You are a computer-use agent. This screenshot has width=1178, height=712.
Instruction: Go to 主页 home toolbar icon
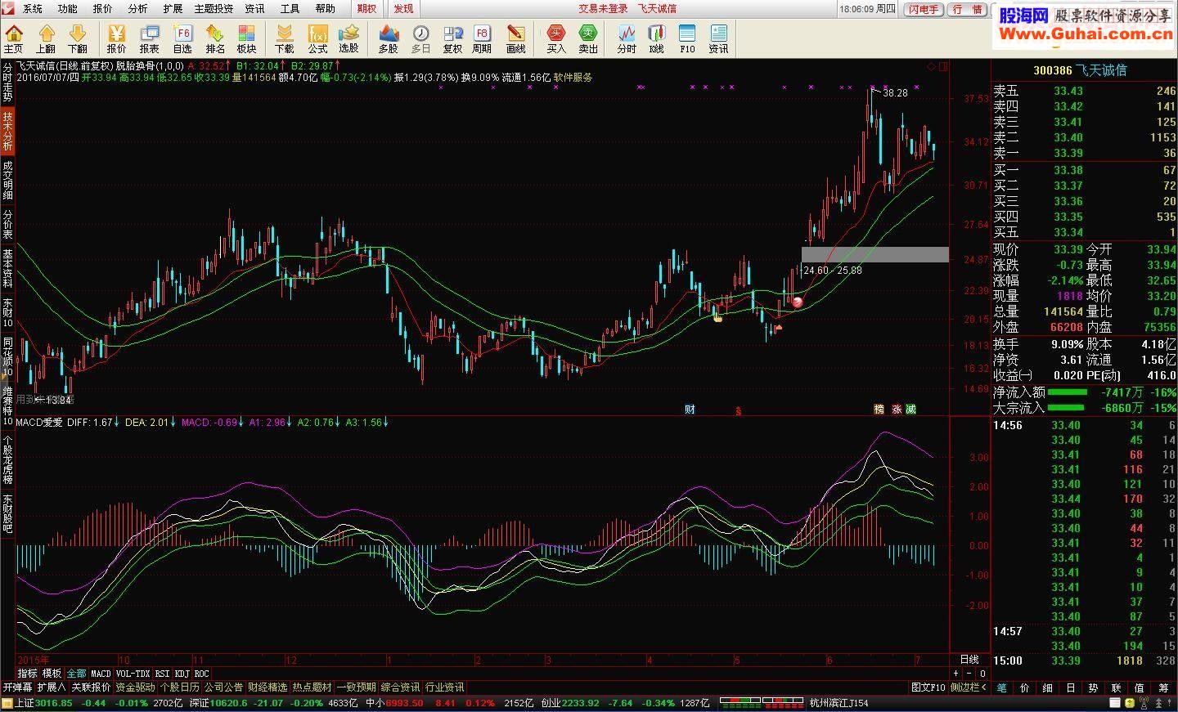point(14,38)
